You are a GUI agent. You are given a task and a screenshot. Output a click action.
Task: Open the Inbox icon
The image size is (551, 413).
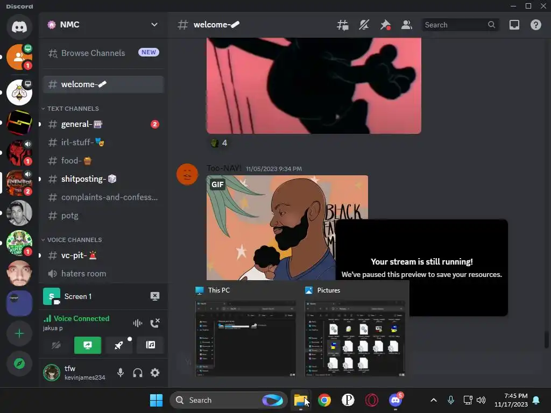click(x=514, y=25)
